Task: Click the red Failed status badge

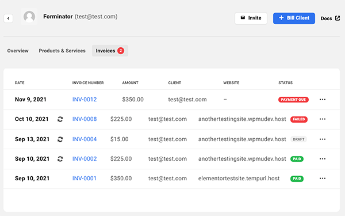Action: pyautogui.click(x=299, y=119)
